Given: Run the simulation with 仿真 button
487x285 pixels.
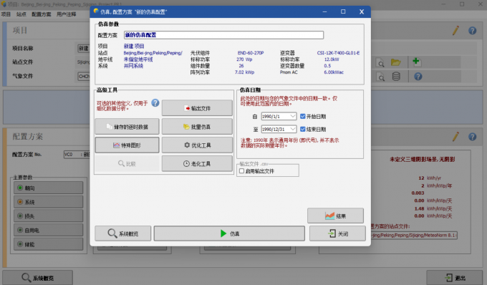Looking at the screenshot, I should pos(229,233).
